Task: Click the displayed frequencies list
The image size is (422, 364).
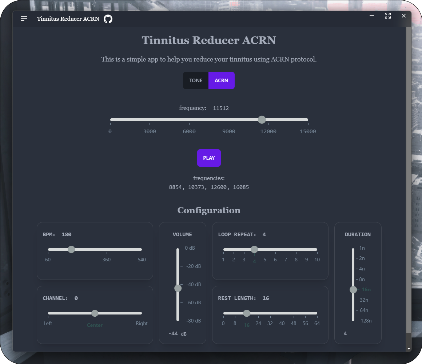Action: [x=209, y=187]
